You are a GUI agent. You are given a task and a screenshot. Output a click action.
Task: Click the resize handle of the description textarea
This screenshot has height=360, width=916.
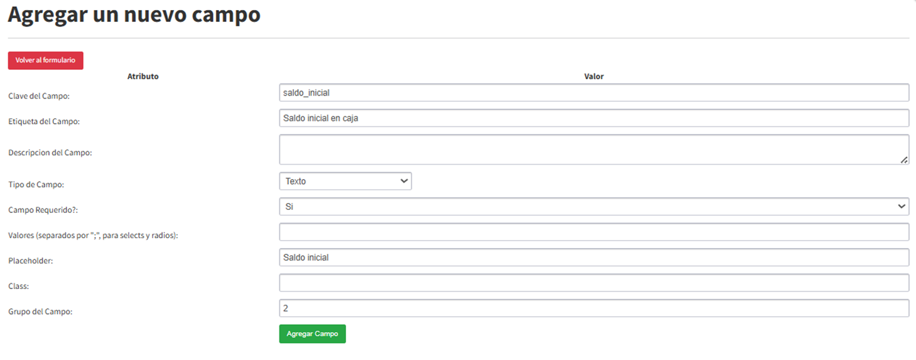[x=903, y=160]
